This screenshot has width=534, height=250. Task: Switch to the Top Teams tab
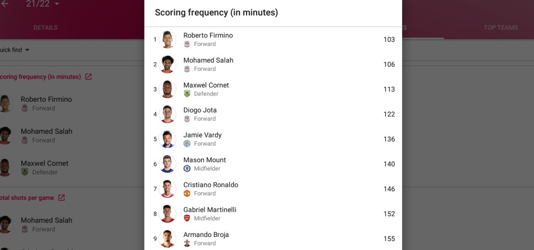pyautogui.click(x=500, y=28)
